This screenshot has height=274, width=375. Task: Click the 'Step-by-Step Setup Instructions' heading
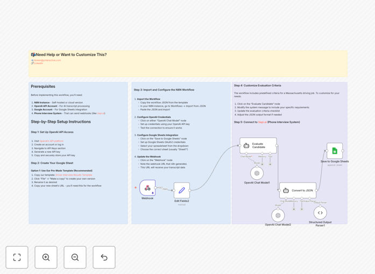[61, 122]
